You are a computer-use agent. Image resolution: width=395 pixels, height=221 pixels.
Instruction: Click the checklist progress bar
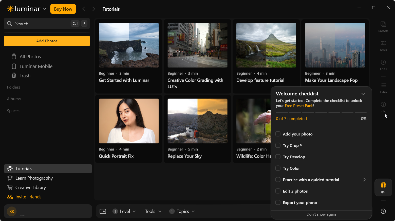coord(321,112)
